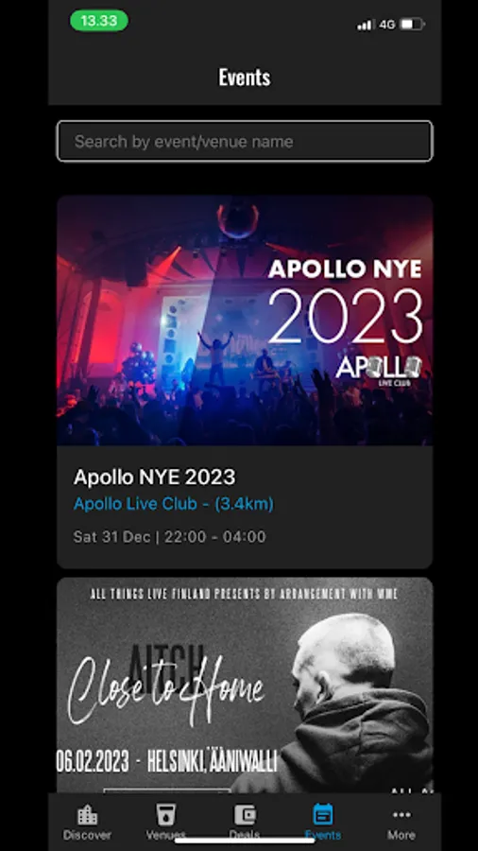
Task: Tap the Venues drink glass icon
Action: (165, 815)
